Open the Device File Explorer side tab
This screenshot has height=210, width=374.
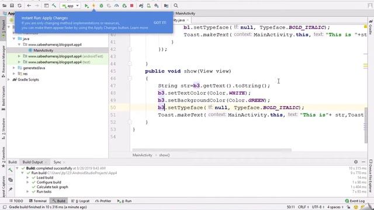(371, 176)
